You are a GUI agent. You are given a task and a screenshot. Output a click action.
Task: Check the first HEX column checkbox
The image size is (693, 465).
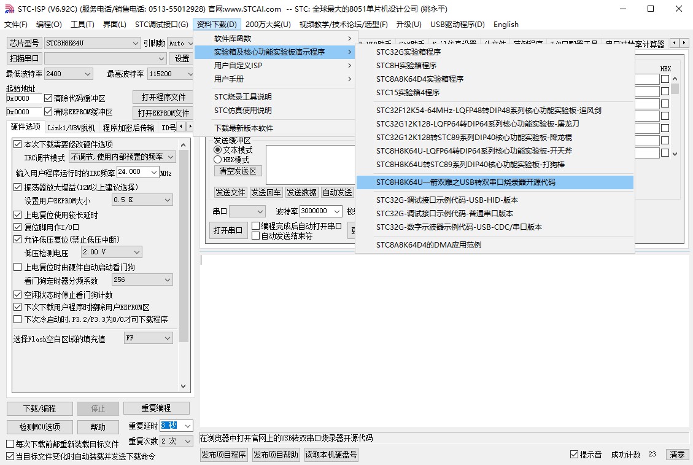(x=665, y=79)
